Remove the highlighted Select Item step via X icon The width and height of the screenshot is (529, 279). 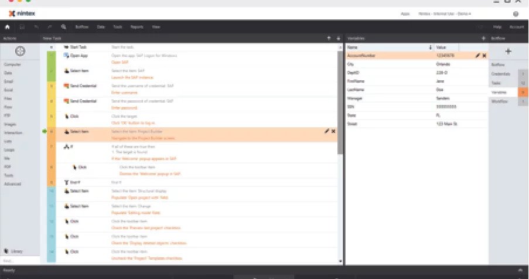(x=333, y=131)
